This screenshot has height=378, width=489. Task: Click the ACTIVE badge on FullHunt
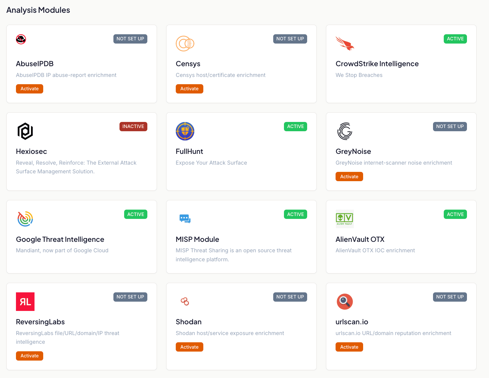(295, 127)
